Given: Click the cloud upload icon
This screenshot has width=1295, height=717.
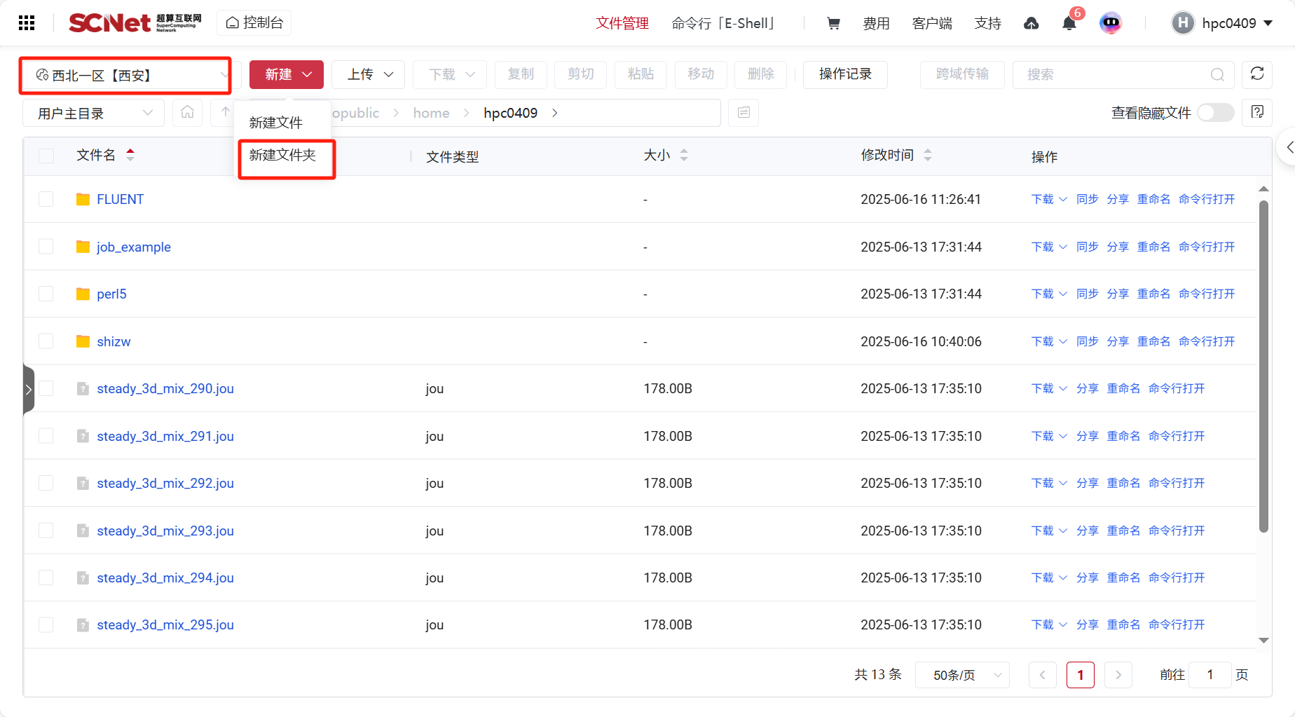Looking at the screenshot, I should (x=1031, y=24).
